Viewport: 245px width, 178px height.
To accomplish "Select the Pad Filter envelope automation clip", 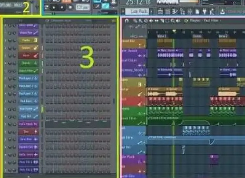I will [196, 140].
